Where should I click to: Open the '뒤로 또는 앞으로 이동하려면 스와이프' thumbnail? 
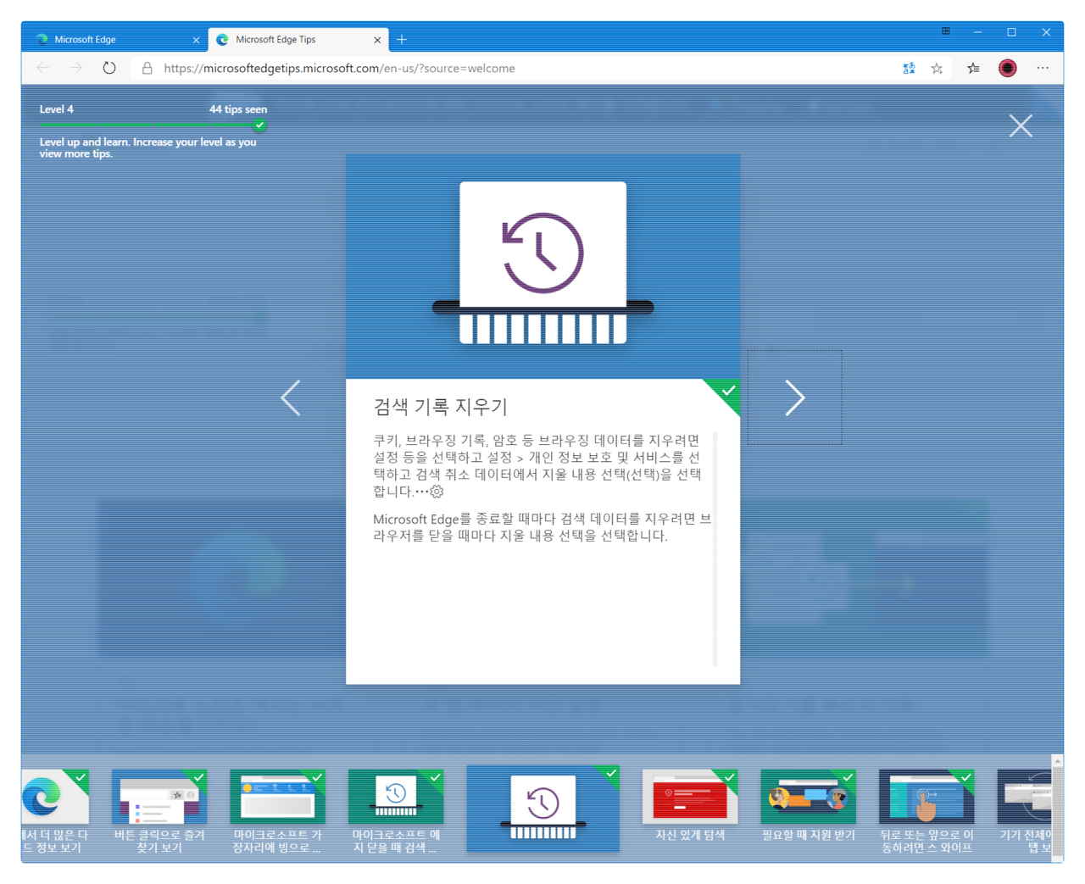(x=926, y=797)
